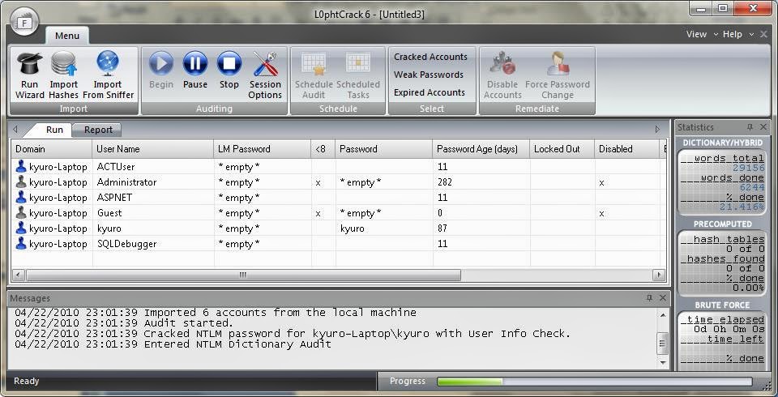
Task: Click the Cracked NTLM password message line
Action: (x=293, y=334)
